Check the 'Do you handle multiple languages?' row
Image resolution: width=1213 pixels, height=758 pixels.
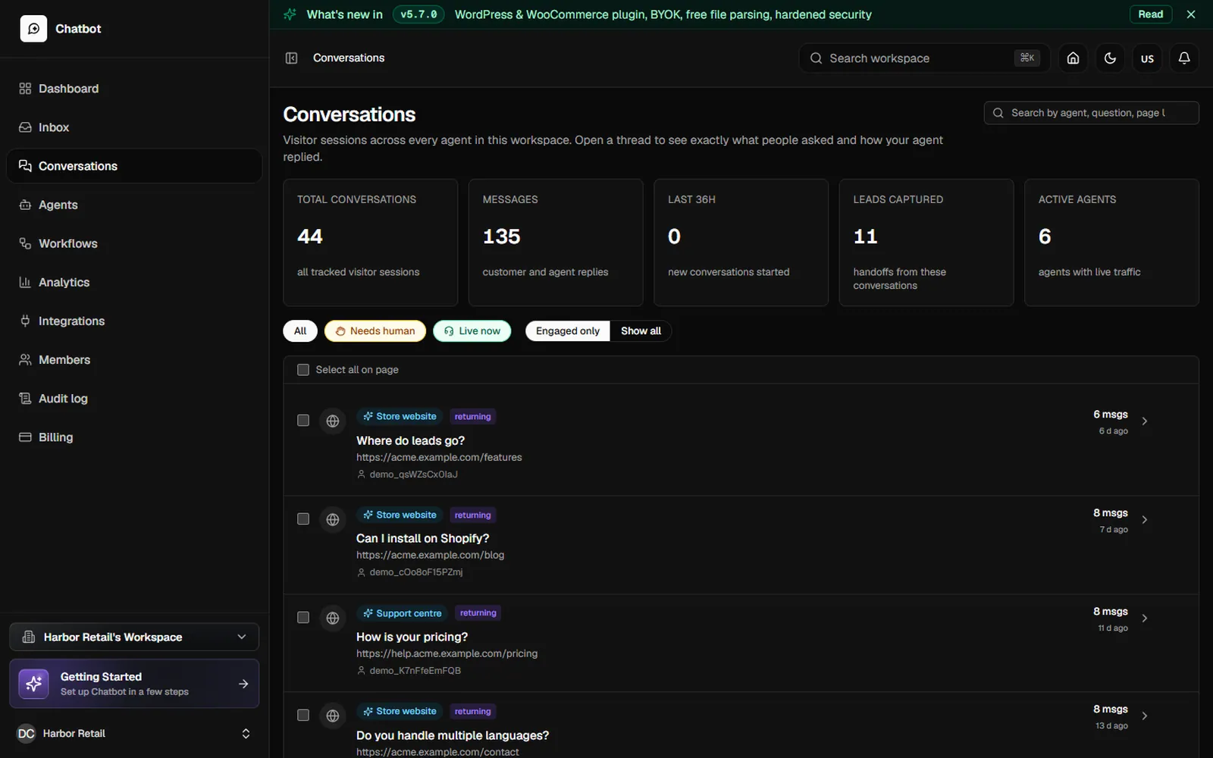303,716
